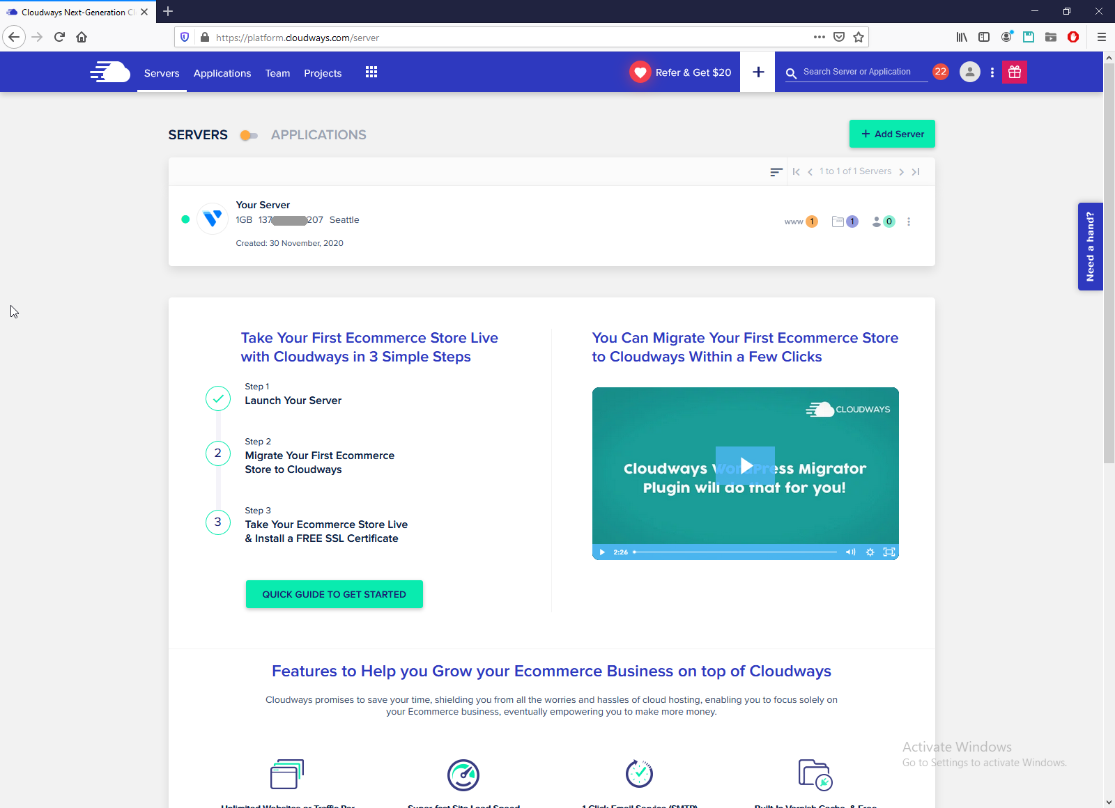
Task: Click the heart Refer icon
Action: point(640,72)
